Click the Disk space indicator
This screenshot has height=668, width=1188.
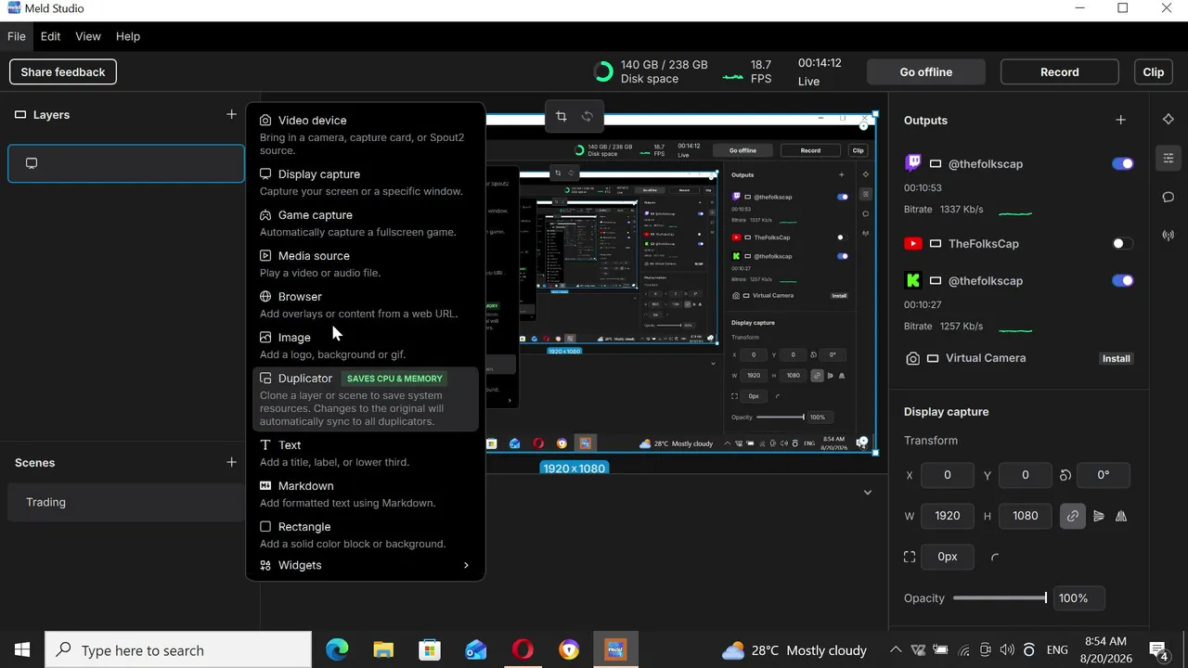coord(652,71)
